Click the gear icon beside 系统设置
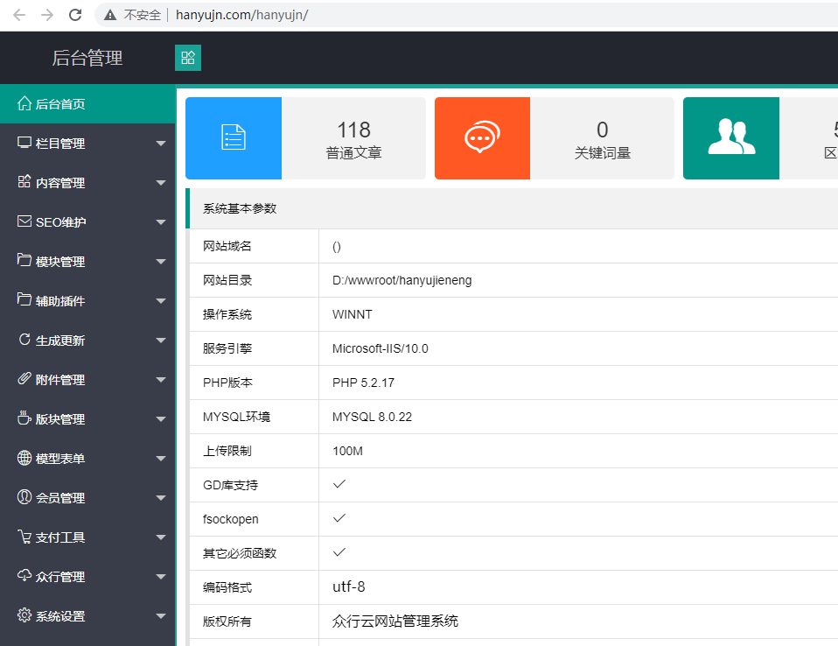This screenshot has height=646, width=838. [24, 615]
